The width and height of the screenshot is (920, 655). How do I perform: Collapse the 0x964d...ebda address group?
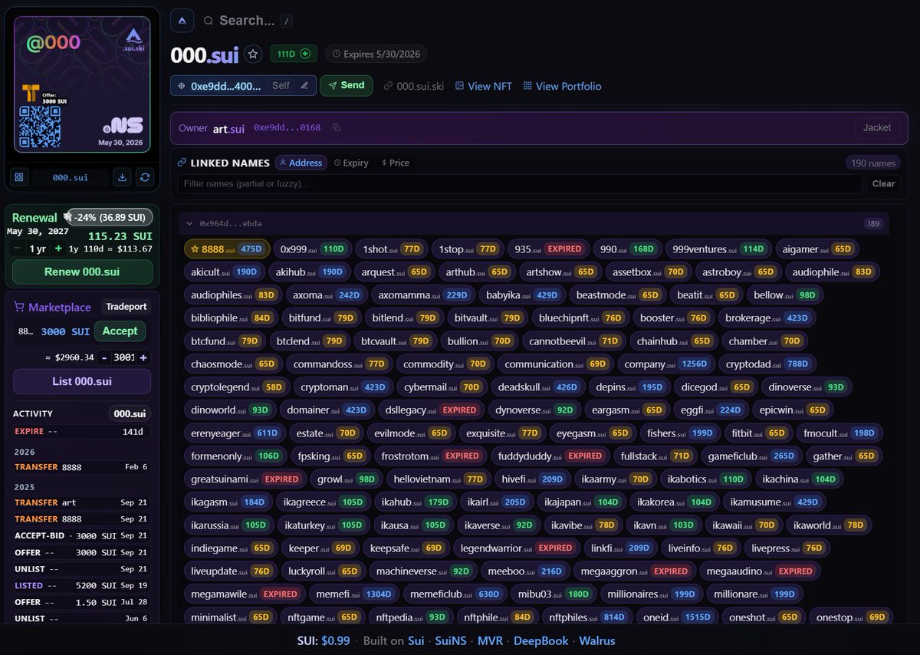pos(189,223)
